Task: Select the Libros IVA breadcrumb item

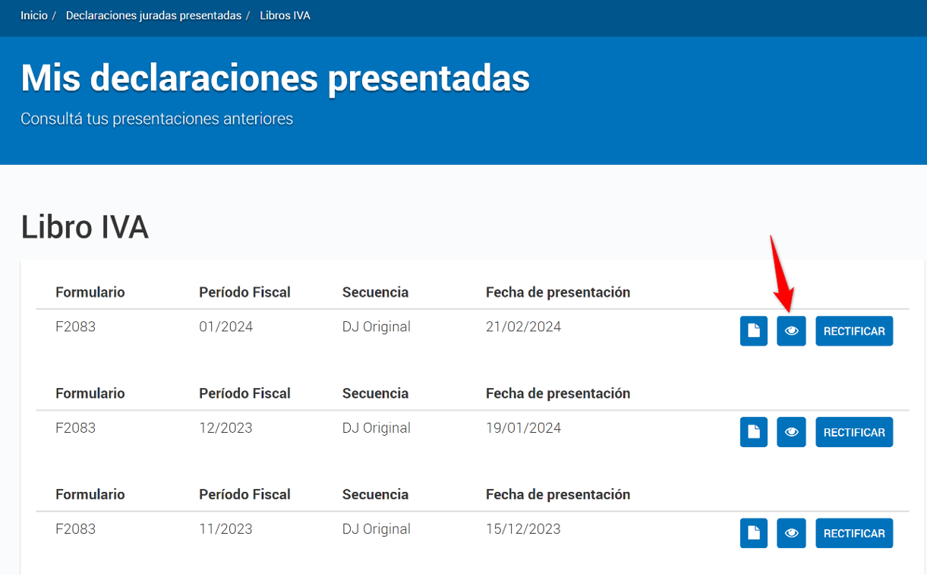Action: click(x=285, y=15)
